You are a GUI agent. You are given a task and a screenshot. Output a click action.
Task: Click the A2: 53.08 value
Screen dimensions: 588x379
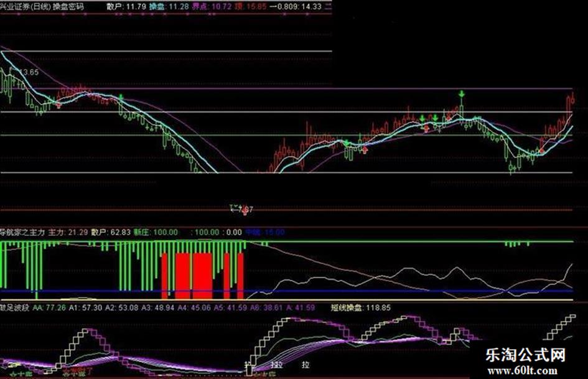[121, 307]
